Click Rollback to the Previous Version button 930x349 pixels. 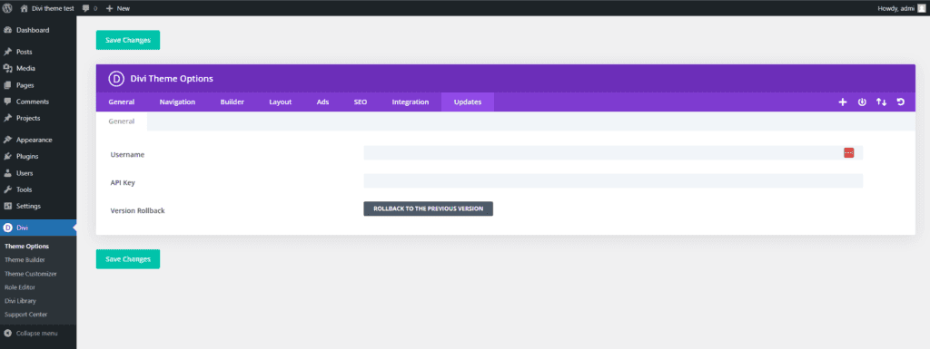click(x=429, y=208)
